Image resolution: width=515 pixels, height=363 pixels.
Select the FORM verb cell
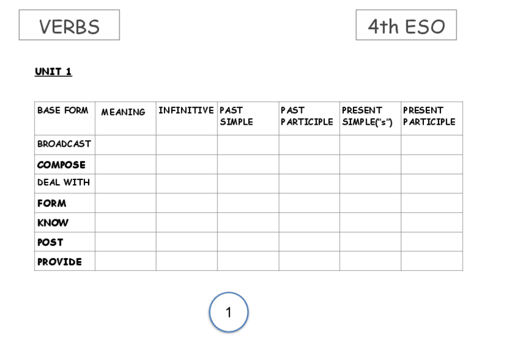(x=52, y=204)
